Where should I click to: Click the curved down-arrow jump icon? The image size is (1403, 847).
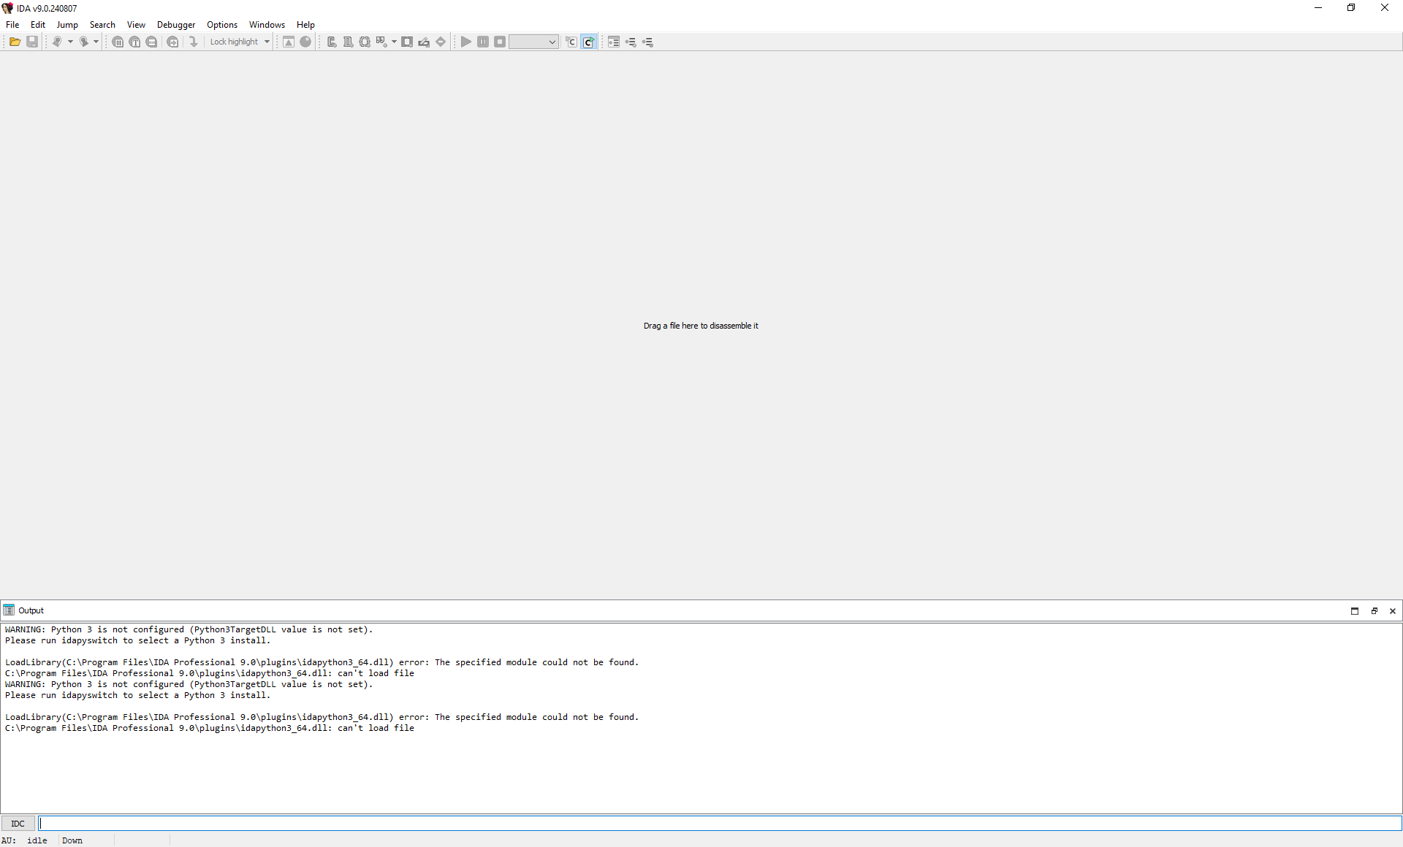click(193, 42)
